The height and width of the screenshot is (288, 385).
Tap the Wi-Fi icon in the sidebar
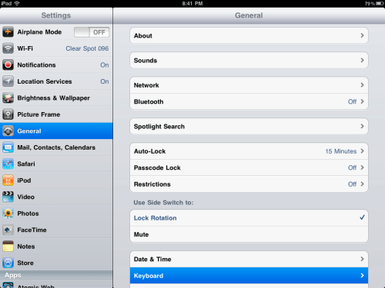click(8, 48)
